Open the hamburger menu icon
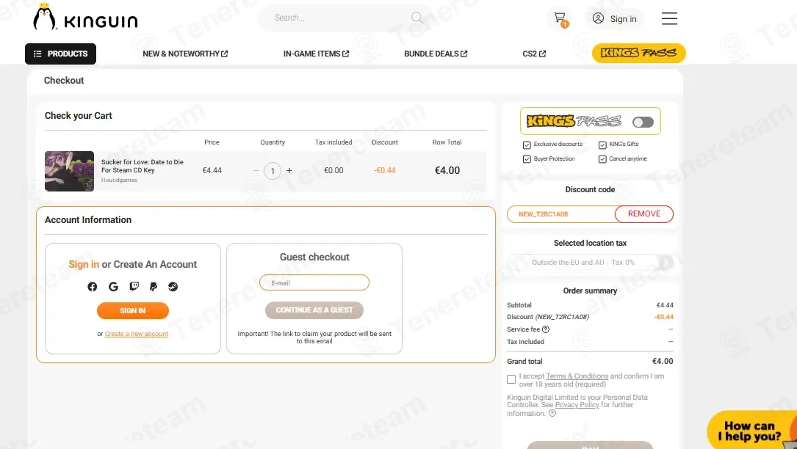The width and height of the screenshot is (797, 449). pyautogui.click(x=669, y=19)
